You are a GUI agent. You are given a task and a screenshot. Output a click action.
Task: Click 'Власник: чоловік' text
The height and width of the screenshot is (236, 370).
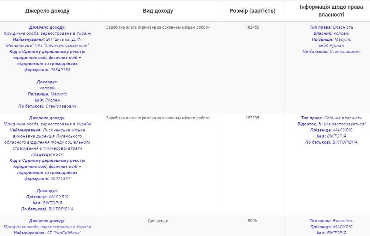[331, 33]
